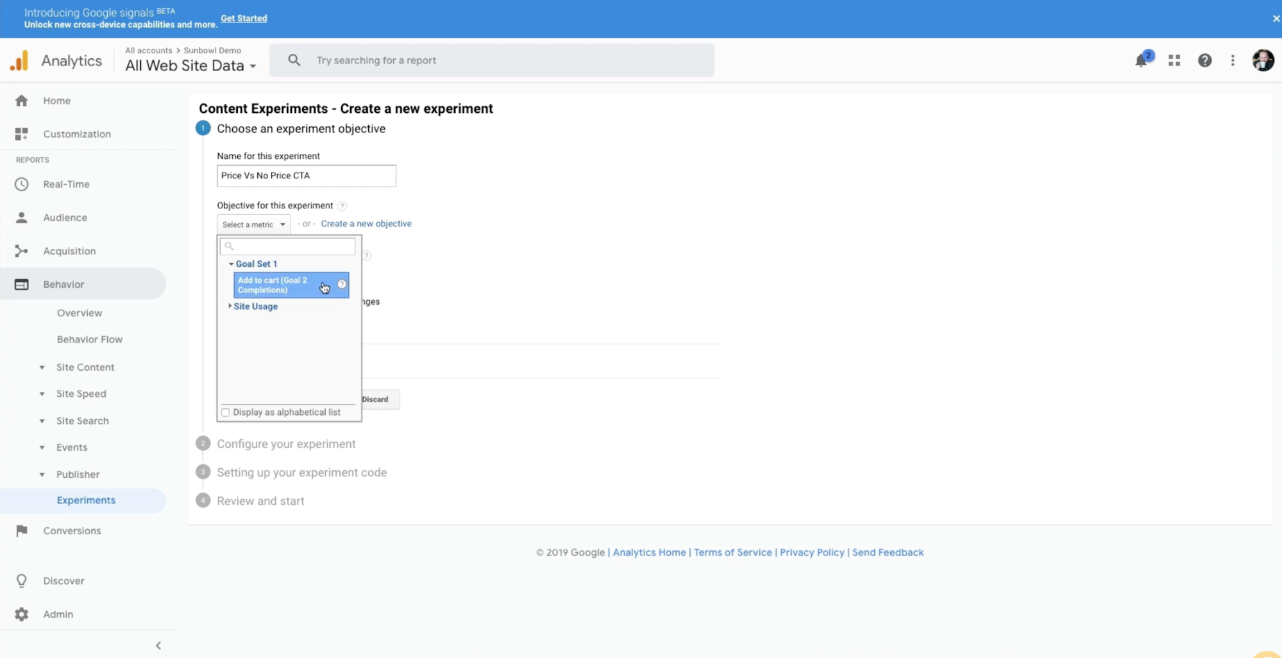The height and width of the screenshot is (658, 1282).
Task: Click the user profile avatar
Action: coord(1263,60)
